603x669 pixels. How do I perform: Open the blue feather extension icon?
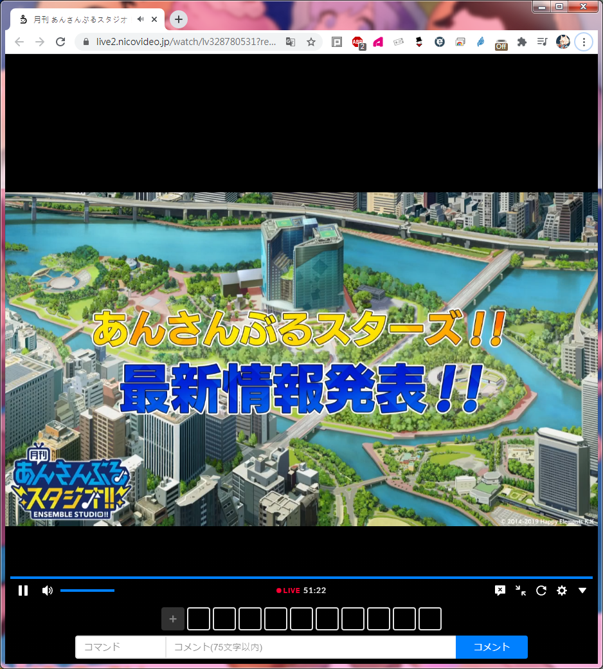481,42
